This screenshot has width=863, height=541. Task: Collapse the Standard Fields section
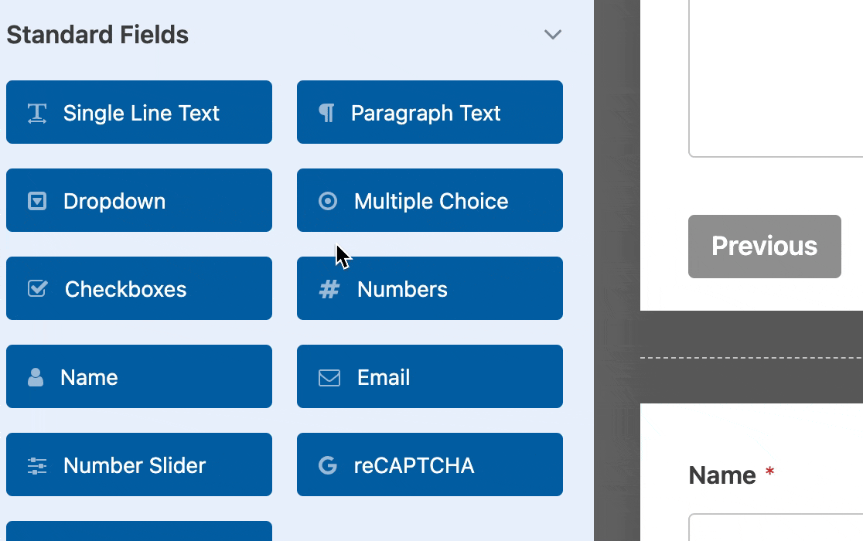(x=552, y=34)
